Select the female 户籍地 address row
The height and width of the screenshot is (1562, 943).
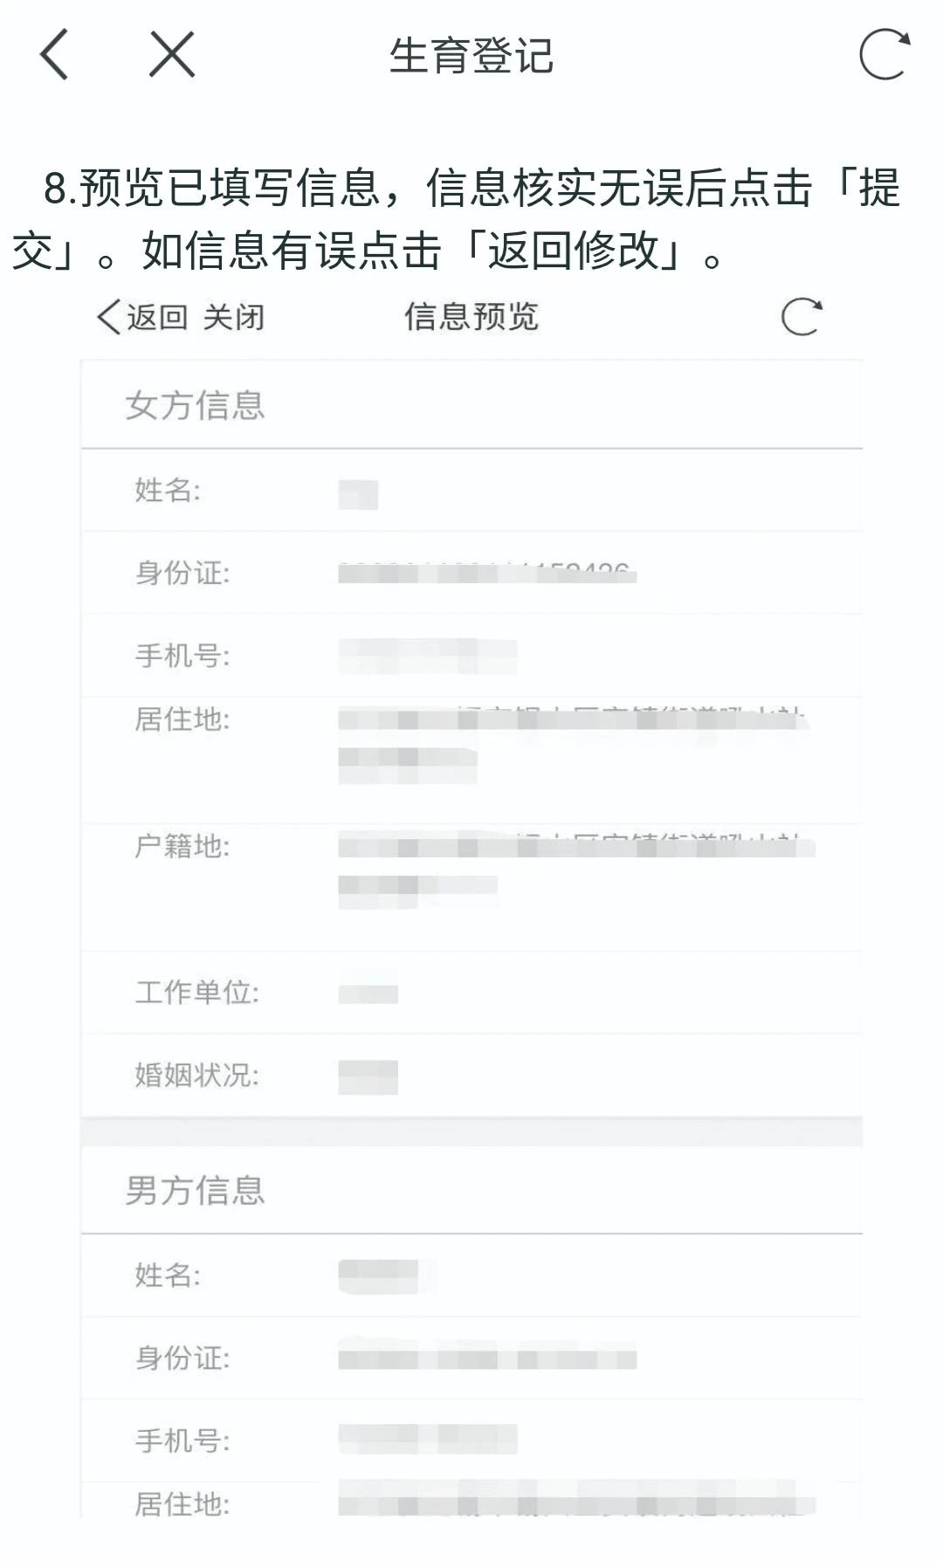(471, 887)
